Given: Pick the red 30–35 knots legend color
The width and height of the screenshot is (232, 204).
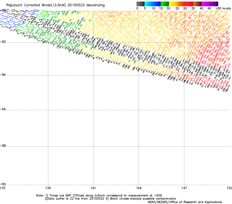Looking at the screenshot, I should click(x=189, y=4).
